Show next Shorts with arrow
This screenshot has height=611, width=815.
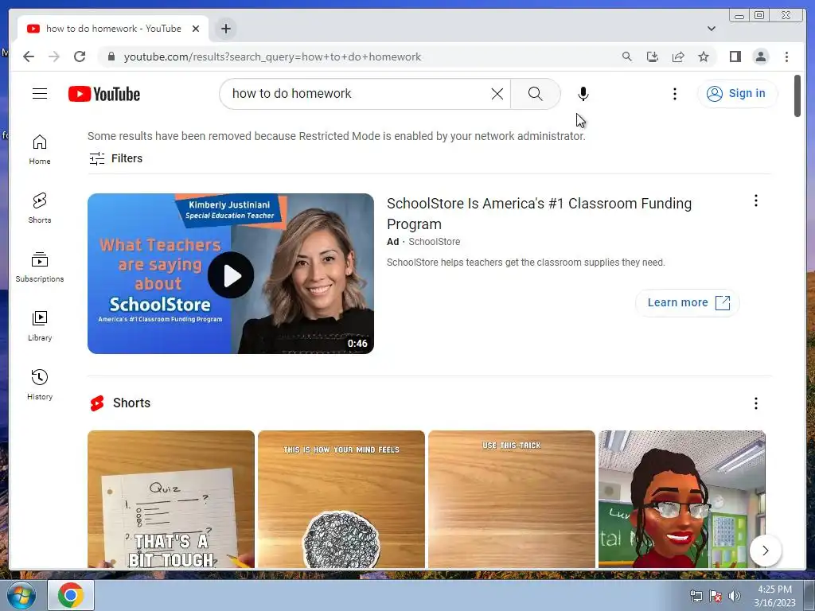click(765, 551)
